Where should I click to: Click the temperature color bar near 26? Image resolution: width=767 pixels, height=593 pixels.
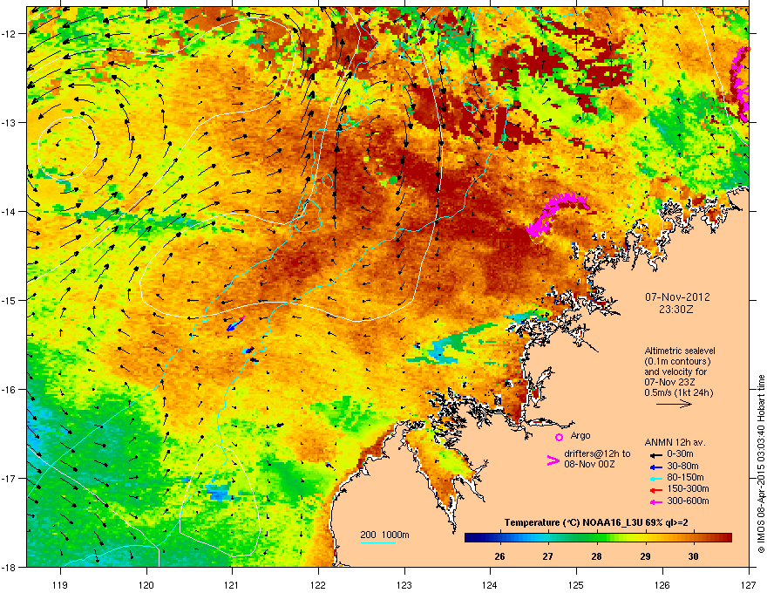click(499, 538)
